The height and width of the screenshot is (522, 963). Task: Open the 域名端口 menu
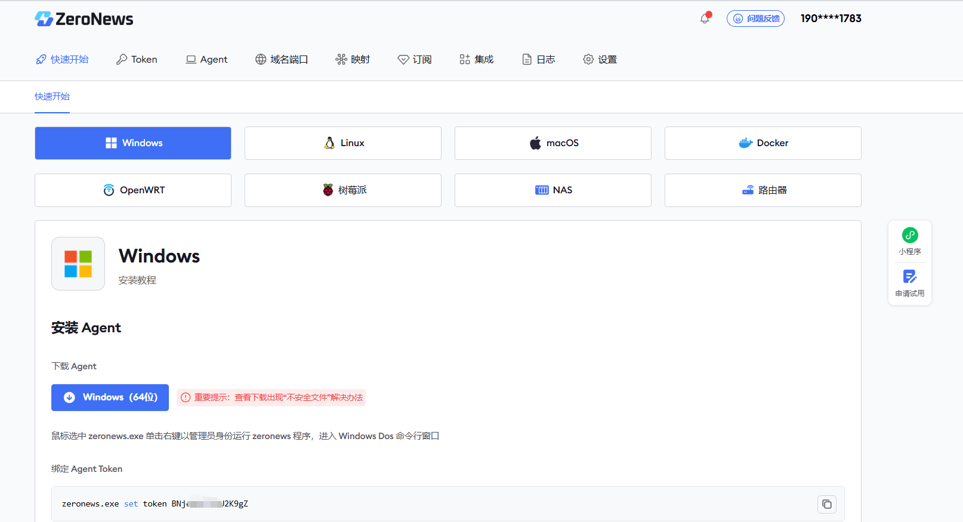[x=282, y=60]
